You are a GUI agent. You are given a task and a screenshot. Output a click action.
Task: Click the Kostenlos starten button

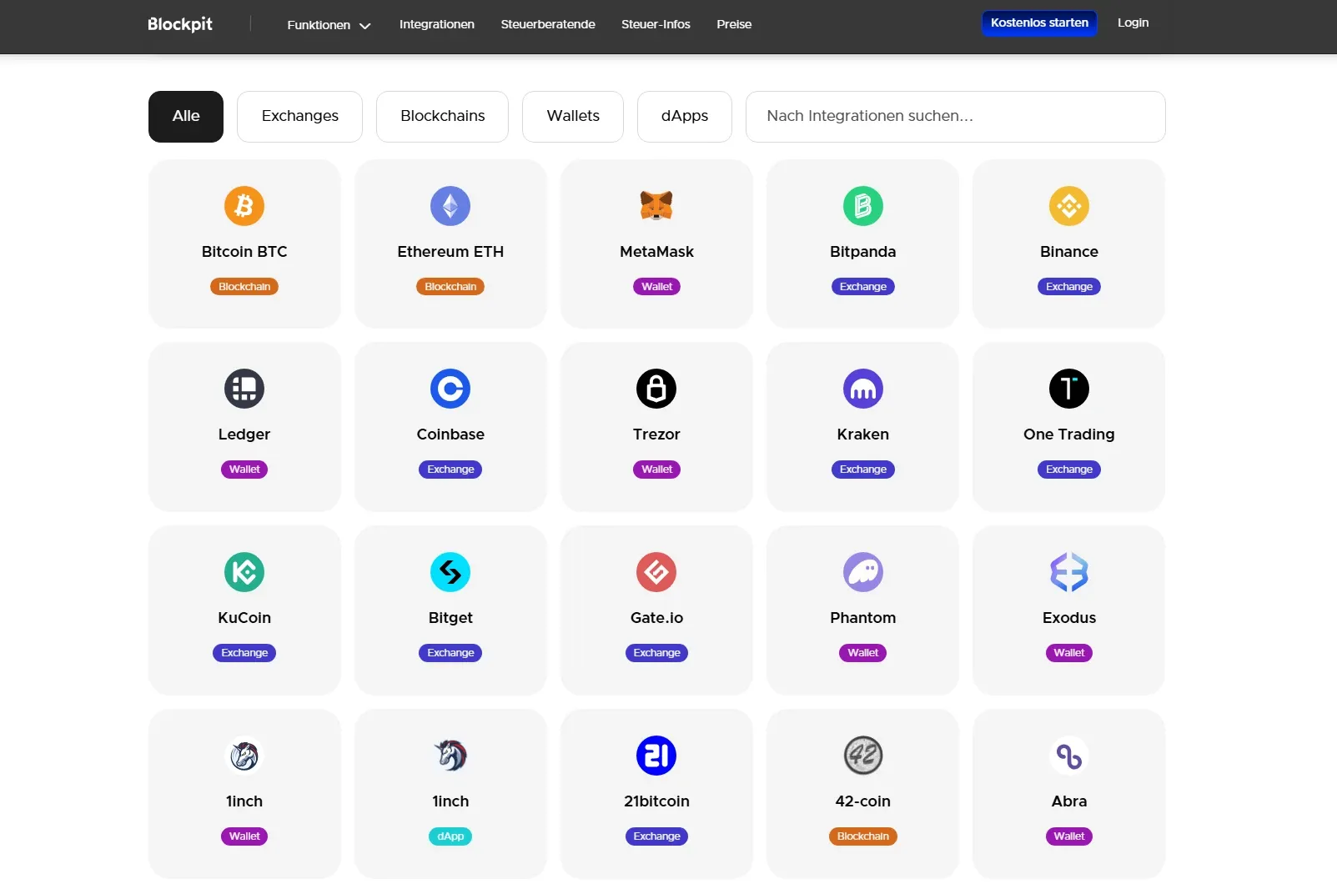point(1039,23)
